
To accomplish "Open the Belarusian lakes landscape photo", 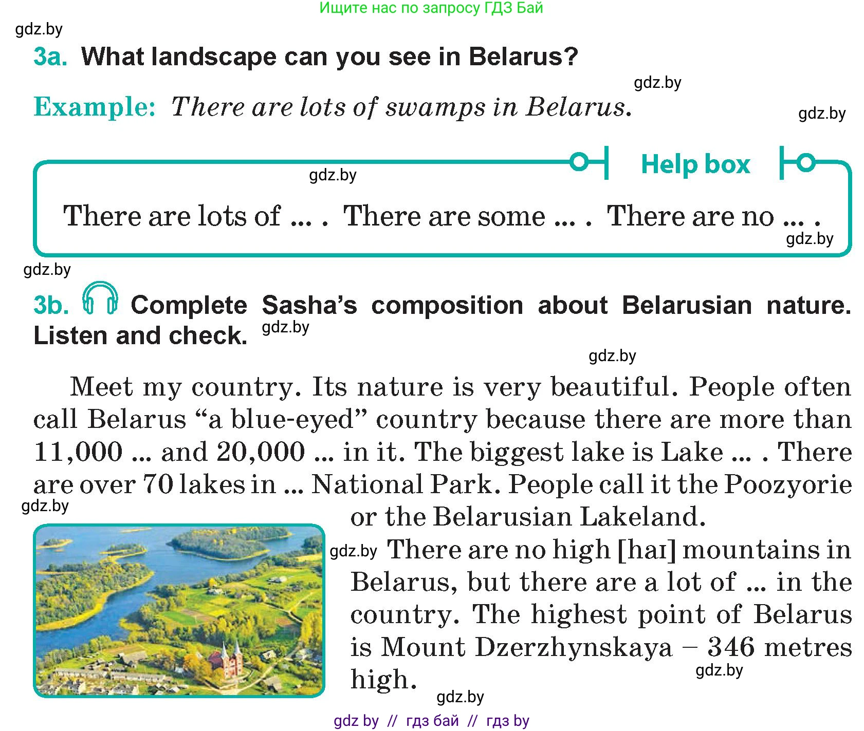I will pyautogui.click(x=179, y=611).
